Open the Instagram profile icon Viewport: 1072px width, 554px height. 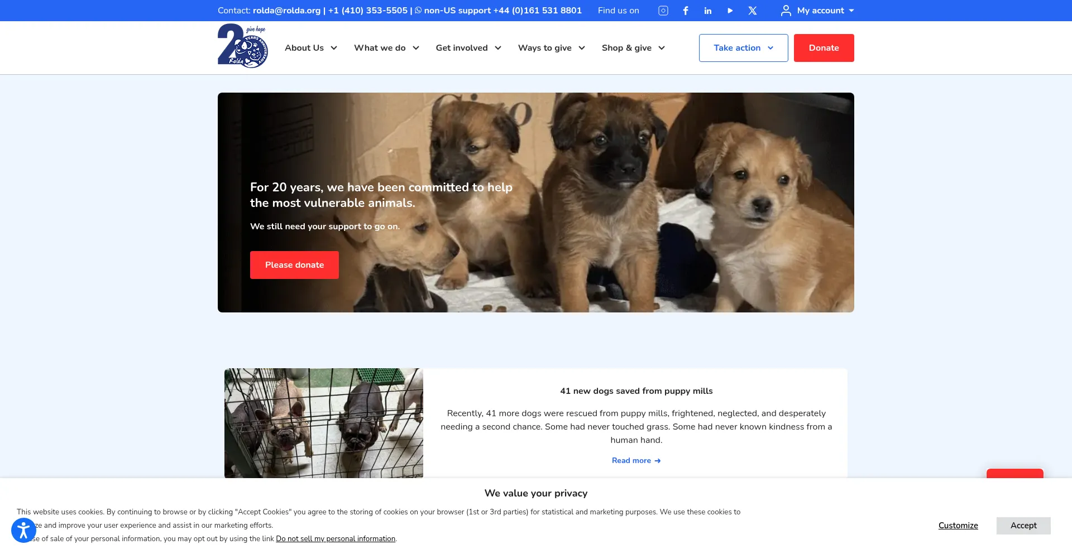(663, 11)
